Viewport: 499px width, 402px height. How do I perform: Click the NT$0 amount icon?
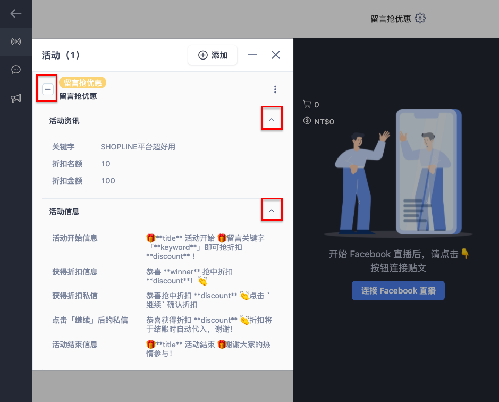click(x=307, y=121)
